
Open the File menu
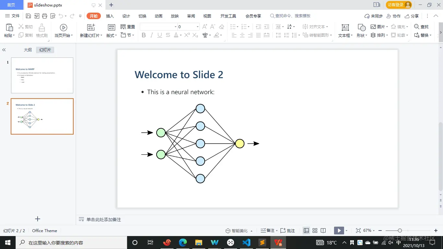click(13, 16)
